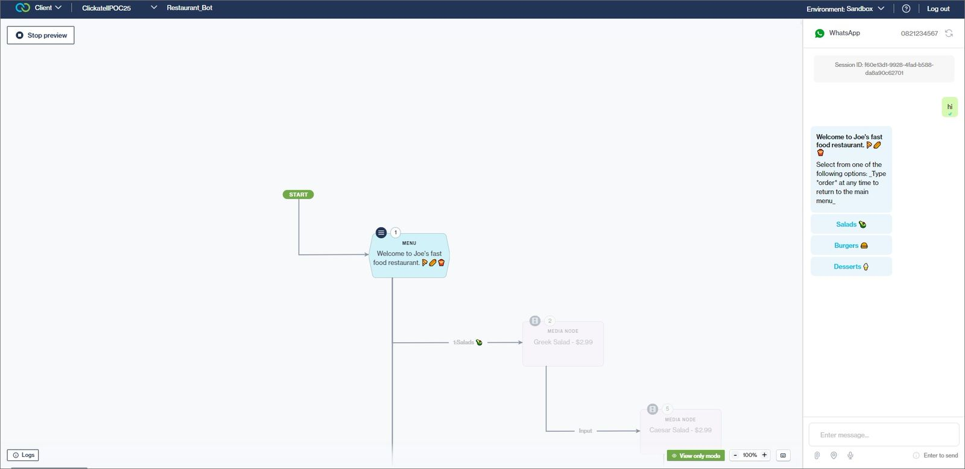Select the Greek Salad - $2.99 node

pos(563,344)
